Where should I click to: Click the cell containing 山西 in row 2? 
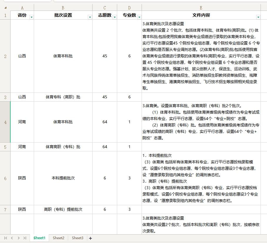tap(22, 56)
